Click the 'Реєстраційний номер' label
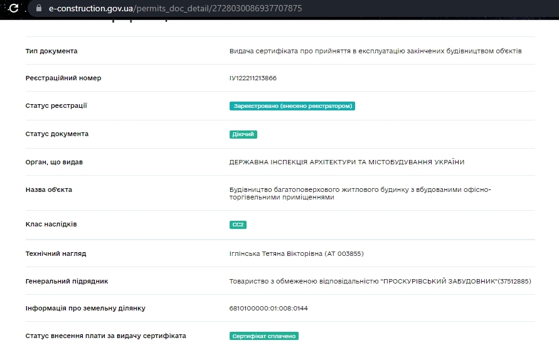Screen dimensions: 559x350 pyautogui.click(x=63, y=78)
